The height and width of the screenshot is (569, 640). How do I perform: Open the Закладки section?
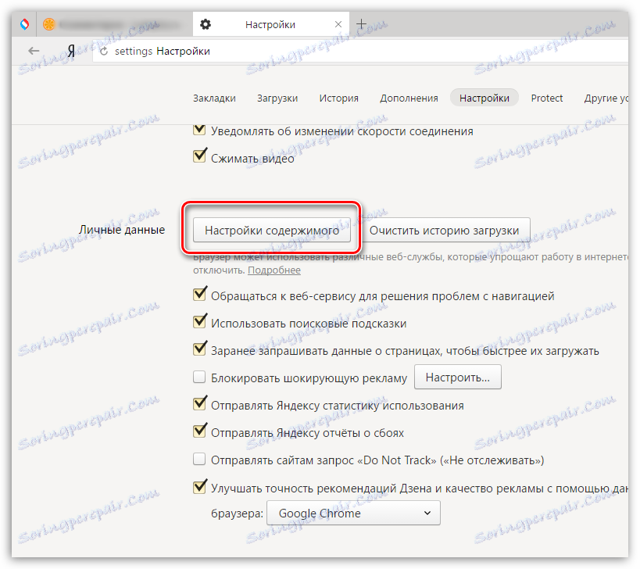[x=214, y=98]
